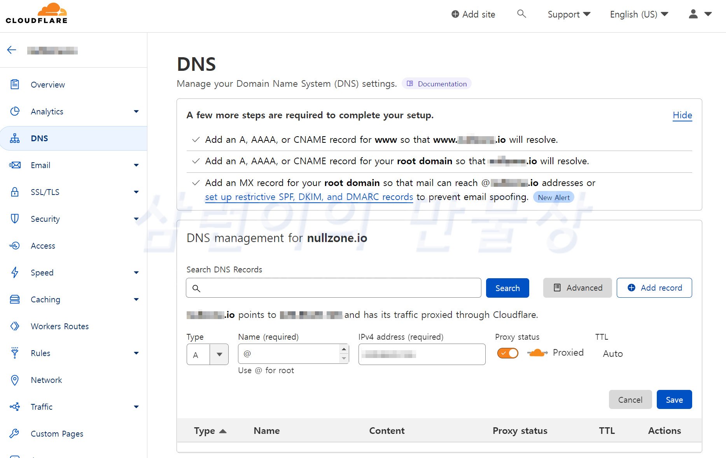Expand the Rules submenu arrow
Screen dimensions: 726x458
pyautogui.click(x=136, y=353)
